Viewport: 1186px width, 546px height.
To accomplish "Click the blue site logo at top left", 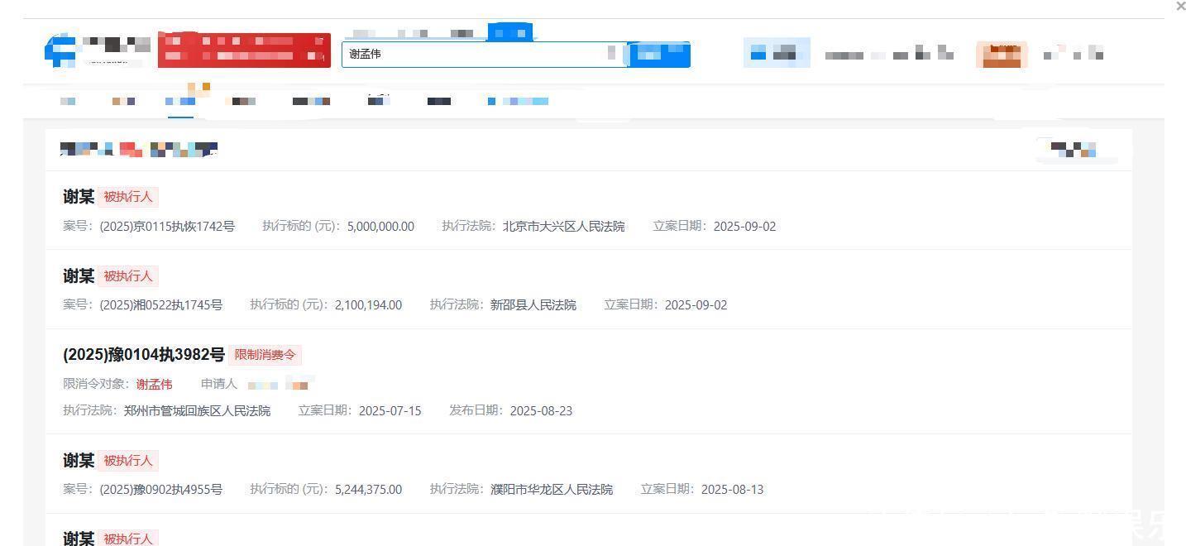I will 60,50.
